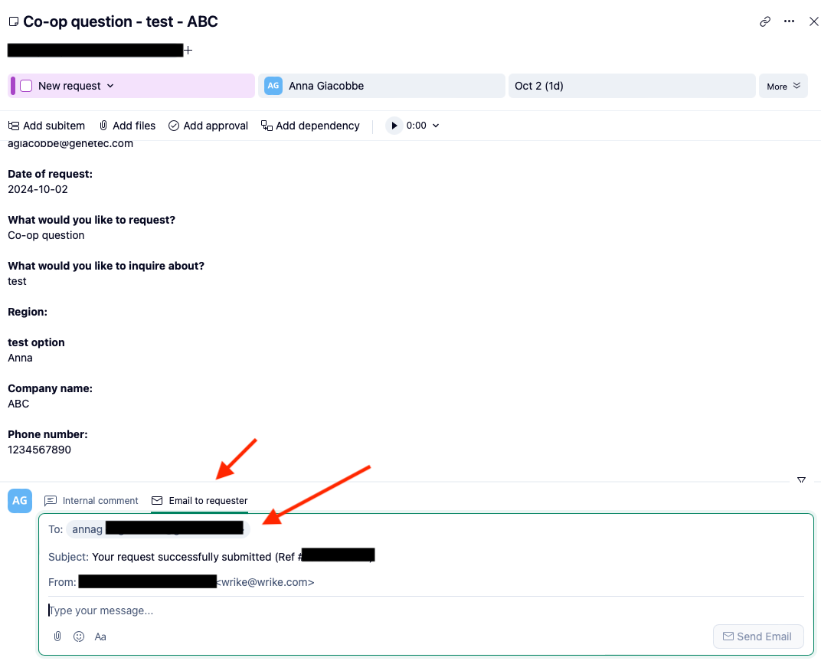Screen dimensions: 821x661
Task: Click the 0:00 timer value
Action: (x=417, y=126)
